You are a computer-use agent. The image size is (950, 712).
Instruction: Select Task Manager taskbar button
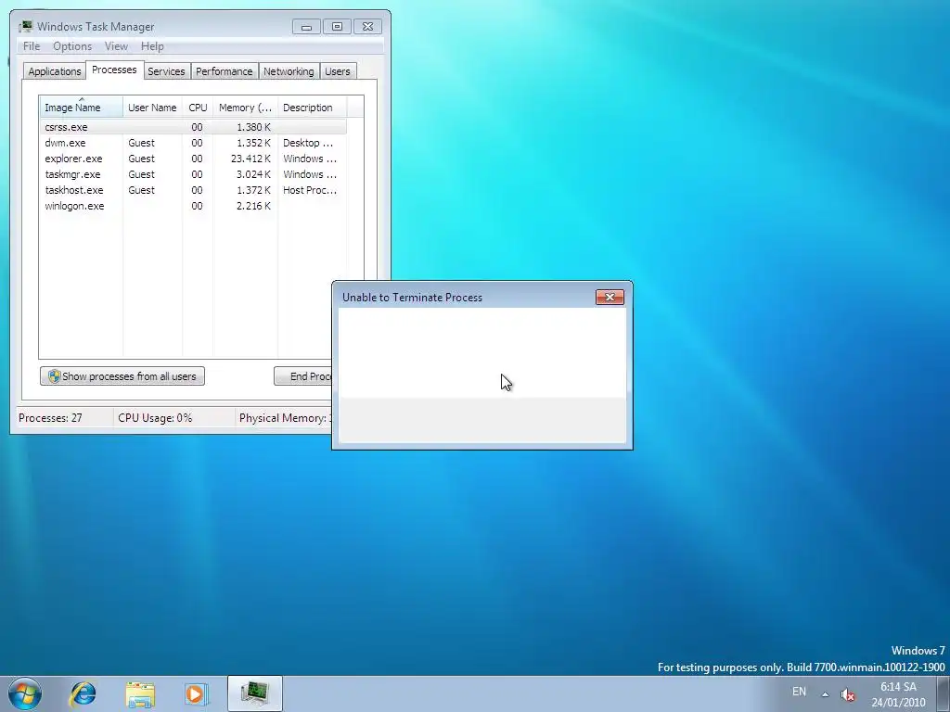(255, 693)
